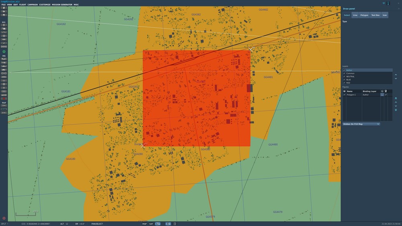The width and height of the screenshot is (402, 226).
Task: Select the distance ruler icon below Draw
Action: pos(4,113)
